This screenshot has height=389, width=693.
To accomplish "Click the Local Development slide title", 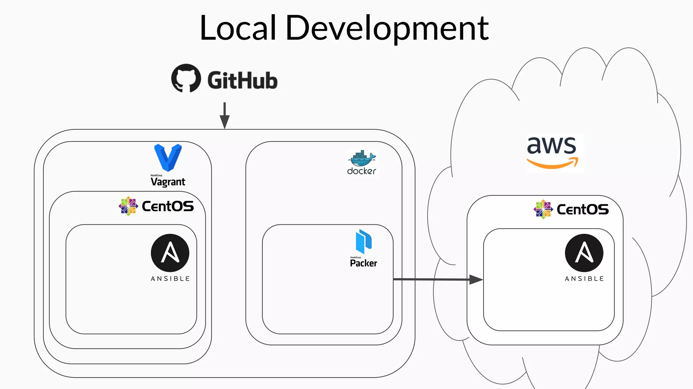I will (x=344, y=28).
